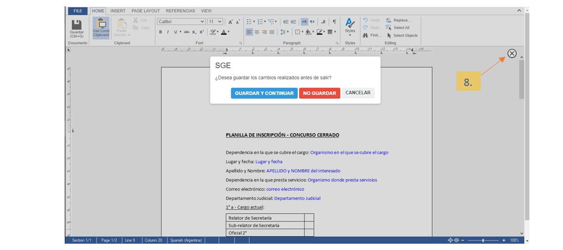Apply subscript formatting
Image resolution: width=563 pixels, height=250 pixels.
194,32
